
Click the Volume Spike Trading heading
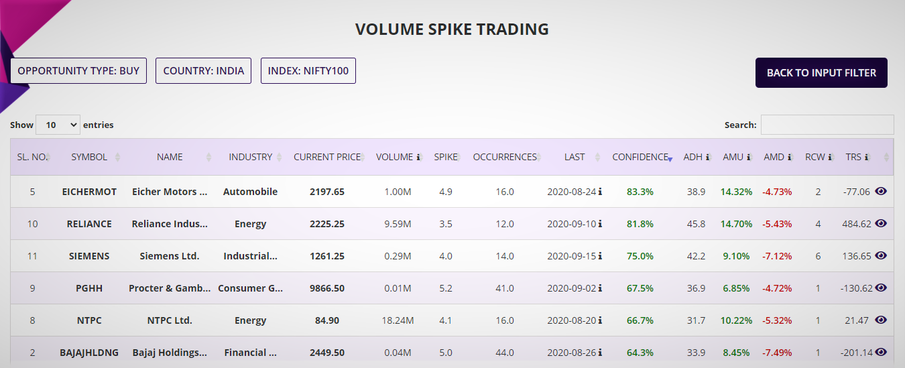tap(452, 29)
